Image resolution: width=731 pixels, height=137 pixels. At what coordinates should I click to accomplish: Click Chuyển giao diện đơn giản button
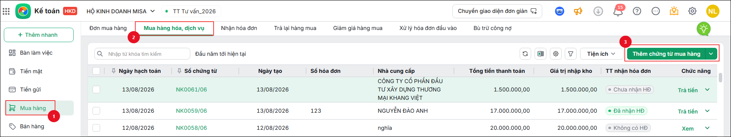[497, 11]
